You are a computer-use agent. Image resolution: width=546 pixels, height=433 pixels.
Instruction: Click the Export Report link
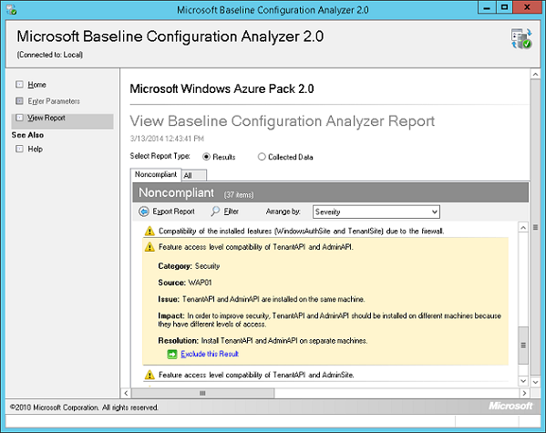click(173, 211)
